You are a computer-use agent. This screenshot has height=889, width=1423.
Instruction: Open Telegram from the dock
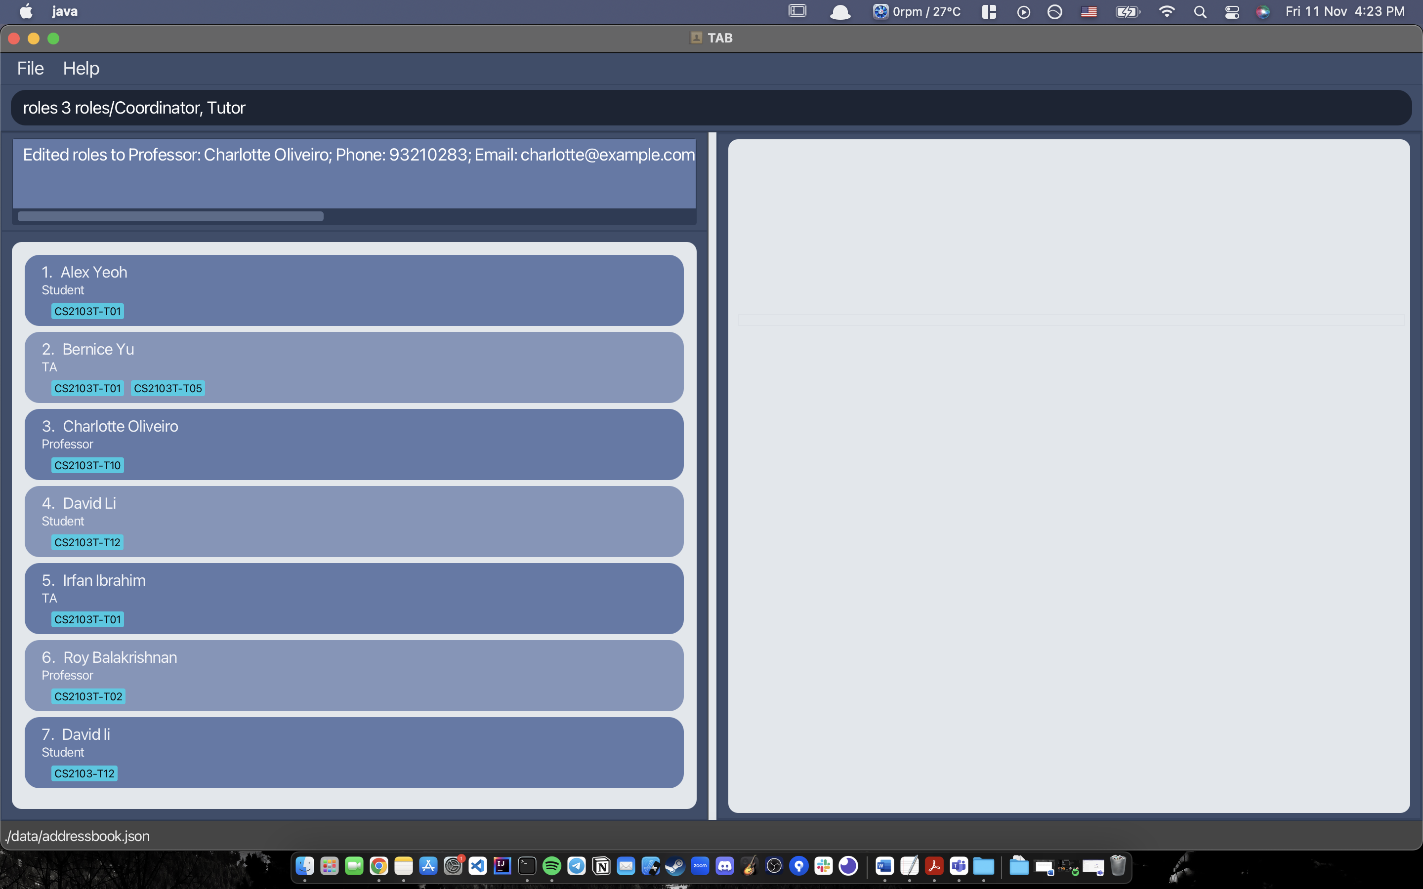click(x=576, y=865)
